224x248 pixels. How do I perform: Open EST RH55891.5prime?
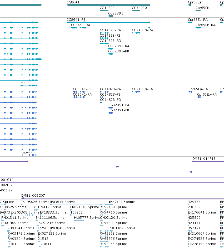pyautogui.click(x=102, y=226)
